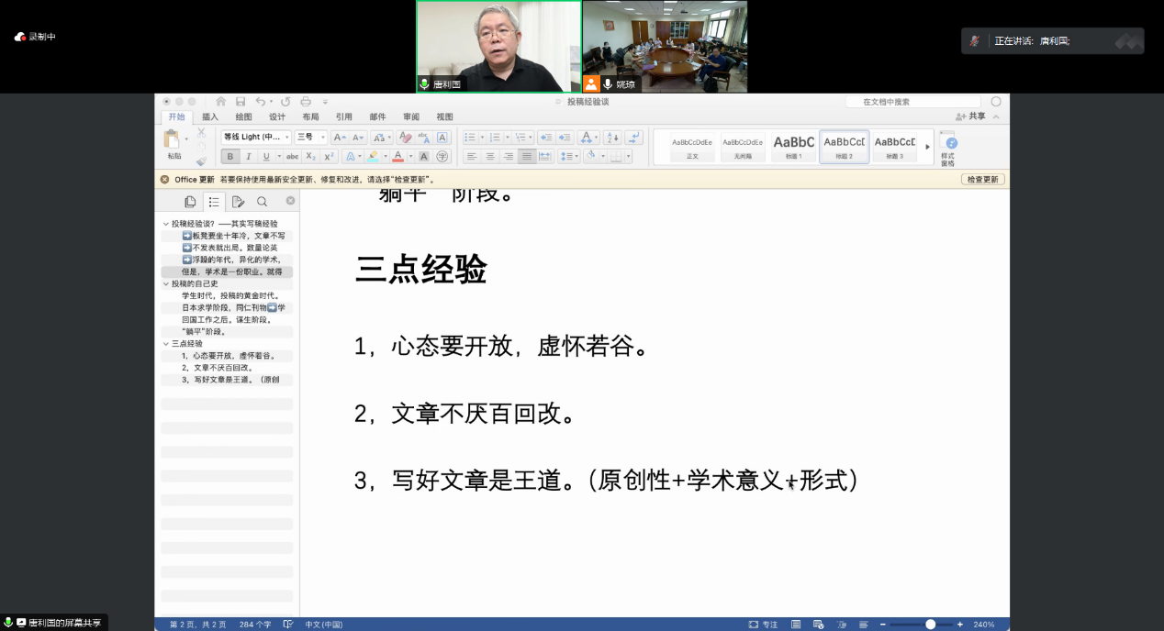Viewport: 1164px width, 631px height.
Task: Collapse the 三点经验 outline heading
Action: click(165, 344)
